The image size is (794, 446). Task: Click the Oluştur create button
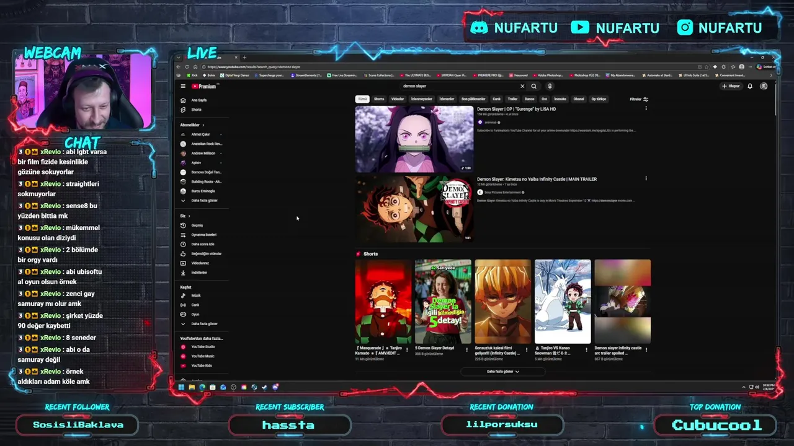coord(731,86)
